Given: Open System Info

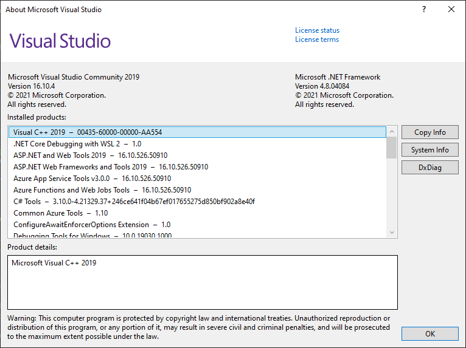Looking at the screenshot, I should [x=429, y=150].
